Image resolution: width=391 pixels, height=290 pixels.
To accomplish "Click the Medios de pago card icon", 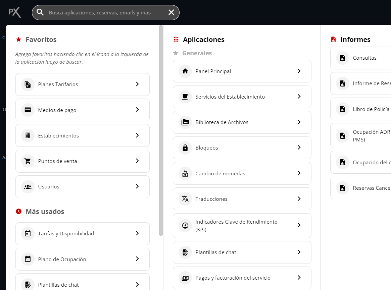I will pyautogui.click(x=28, y=110).
